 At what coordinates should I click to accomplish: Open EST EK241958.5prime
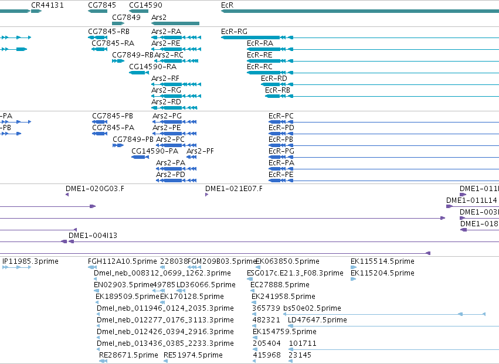(x=284, y=297)
